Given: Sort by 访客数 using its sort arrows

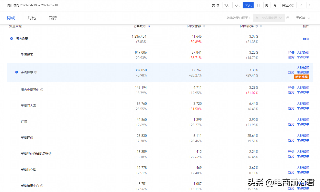Looking at the screenshot, I should pos(149,26).
